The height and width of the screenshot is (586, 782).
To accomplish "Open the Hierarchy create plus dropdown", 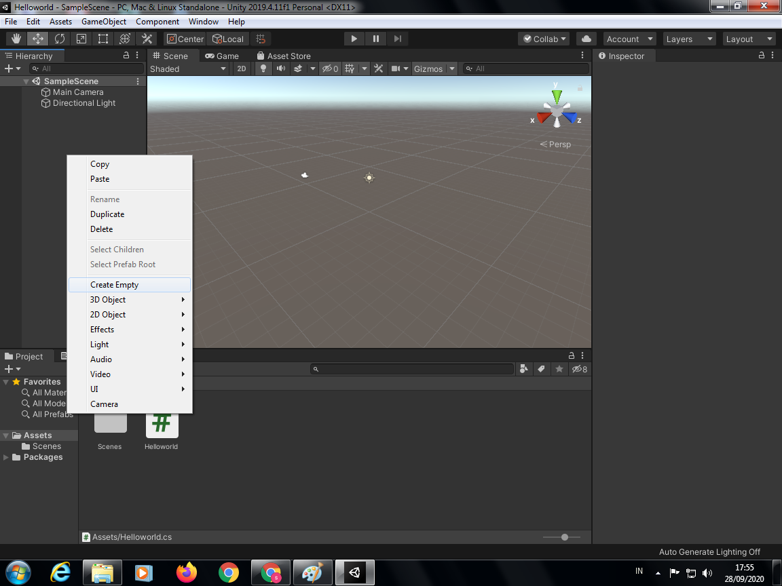I will point(12,69).
